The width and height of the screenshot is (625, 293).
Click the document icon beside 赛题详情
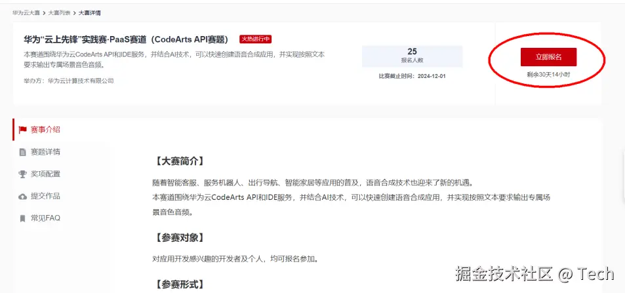pos(23,152)
